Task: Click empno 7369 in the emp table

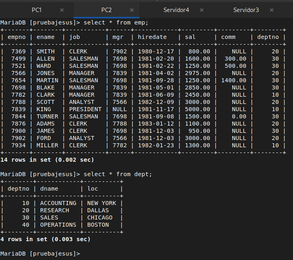Action: tap(18, 51)
